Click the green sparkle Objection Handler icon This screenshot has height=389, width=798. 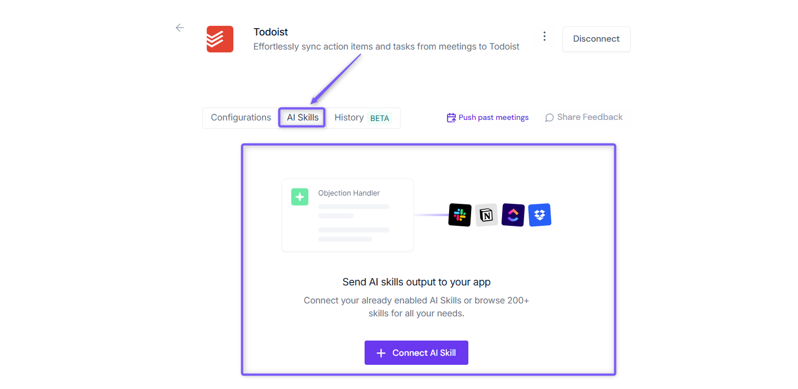pos(300,197)
